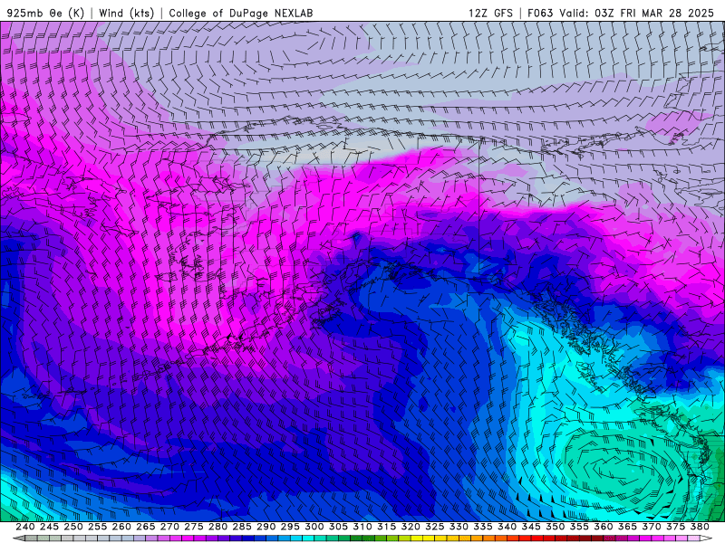Click the right arrow end of colorbar
The width and height of the screenshot is (725, 543).
tap(706, 538)
